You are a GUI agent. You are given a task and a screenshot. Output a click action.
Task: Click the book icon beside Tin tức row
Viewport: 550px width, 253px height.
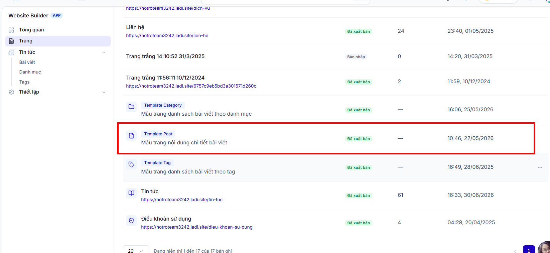(131, 193)
